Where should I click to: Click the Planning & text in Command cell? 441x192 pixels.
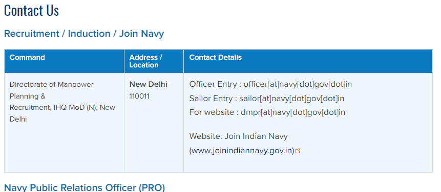[28, 96]
